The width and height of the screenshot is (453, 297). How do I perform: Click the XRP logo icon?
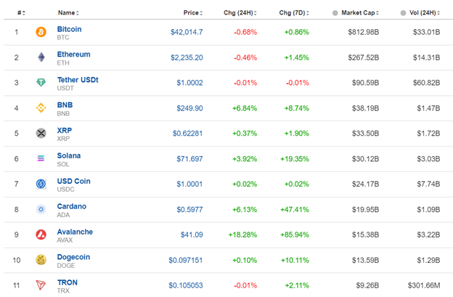coord(41,133)
